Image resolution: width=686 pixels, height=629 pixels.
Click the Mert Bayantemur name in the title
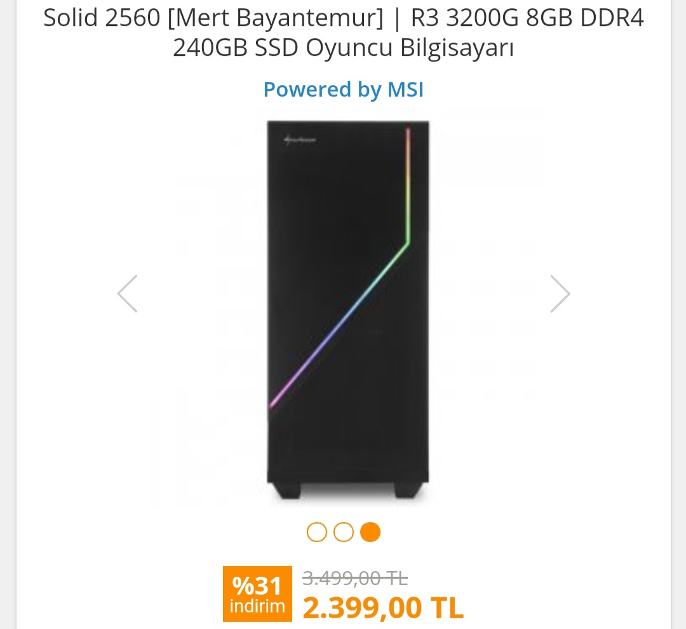click(x=276, y=19)
